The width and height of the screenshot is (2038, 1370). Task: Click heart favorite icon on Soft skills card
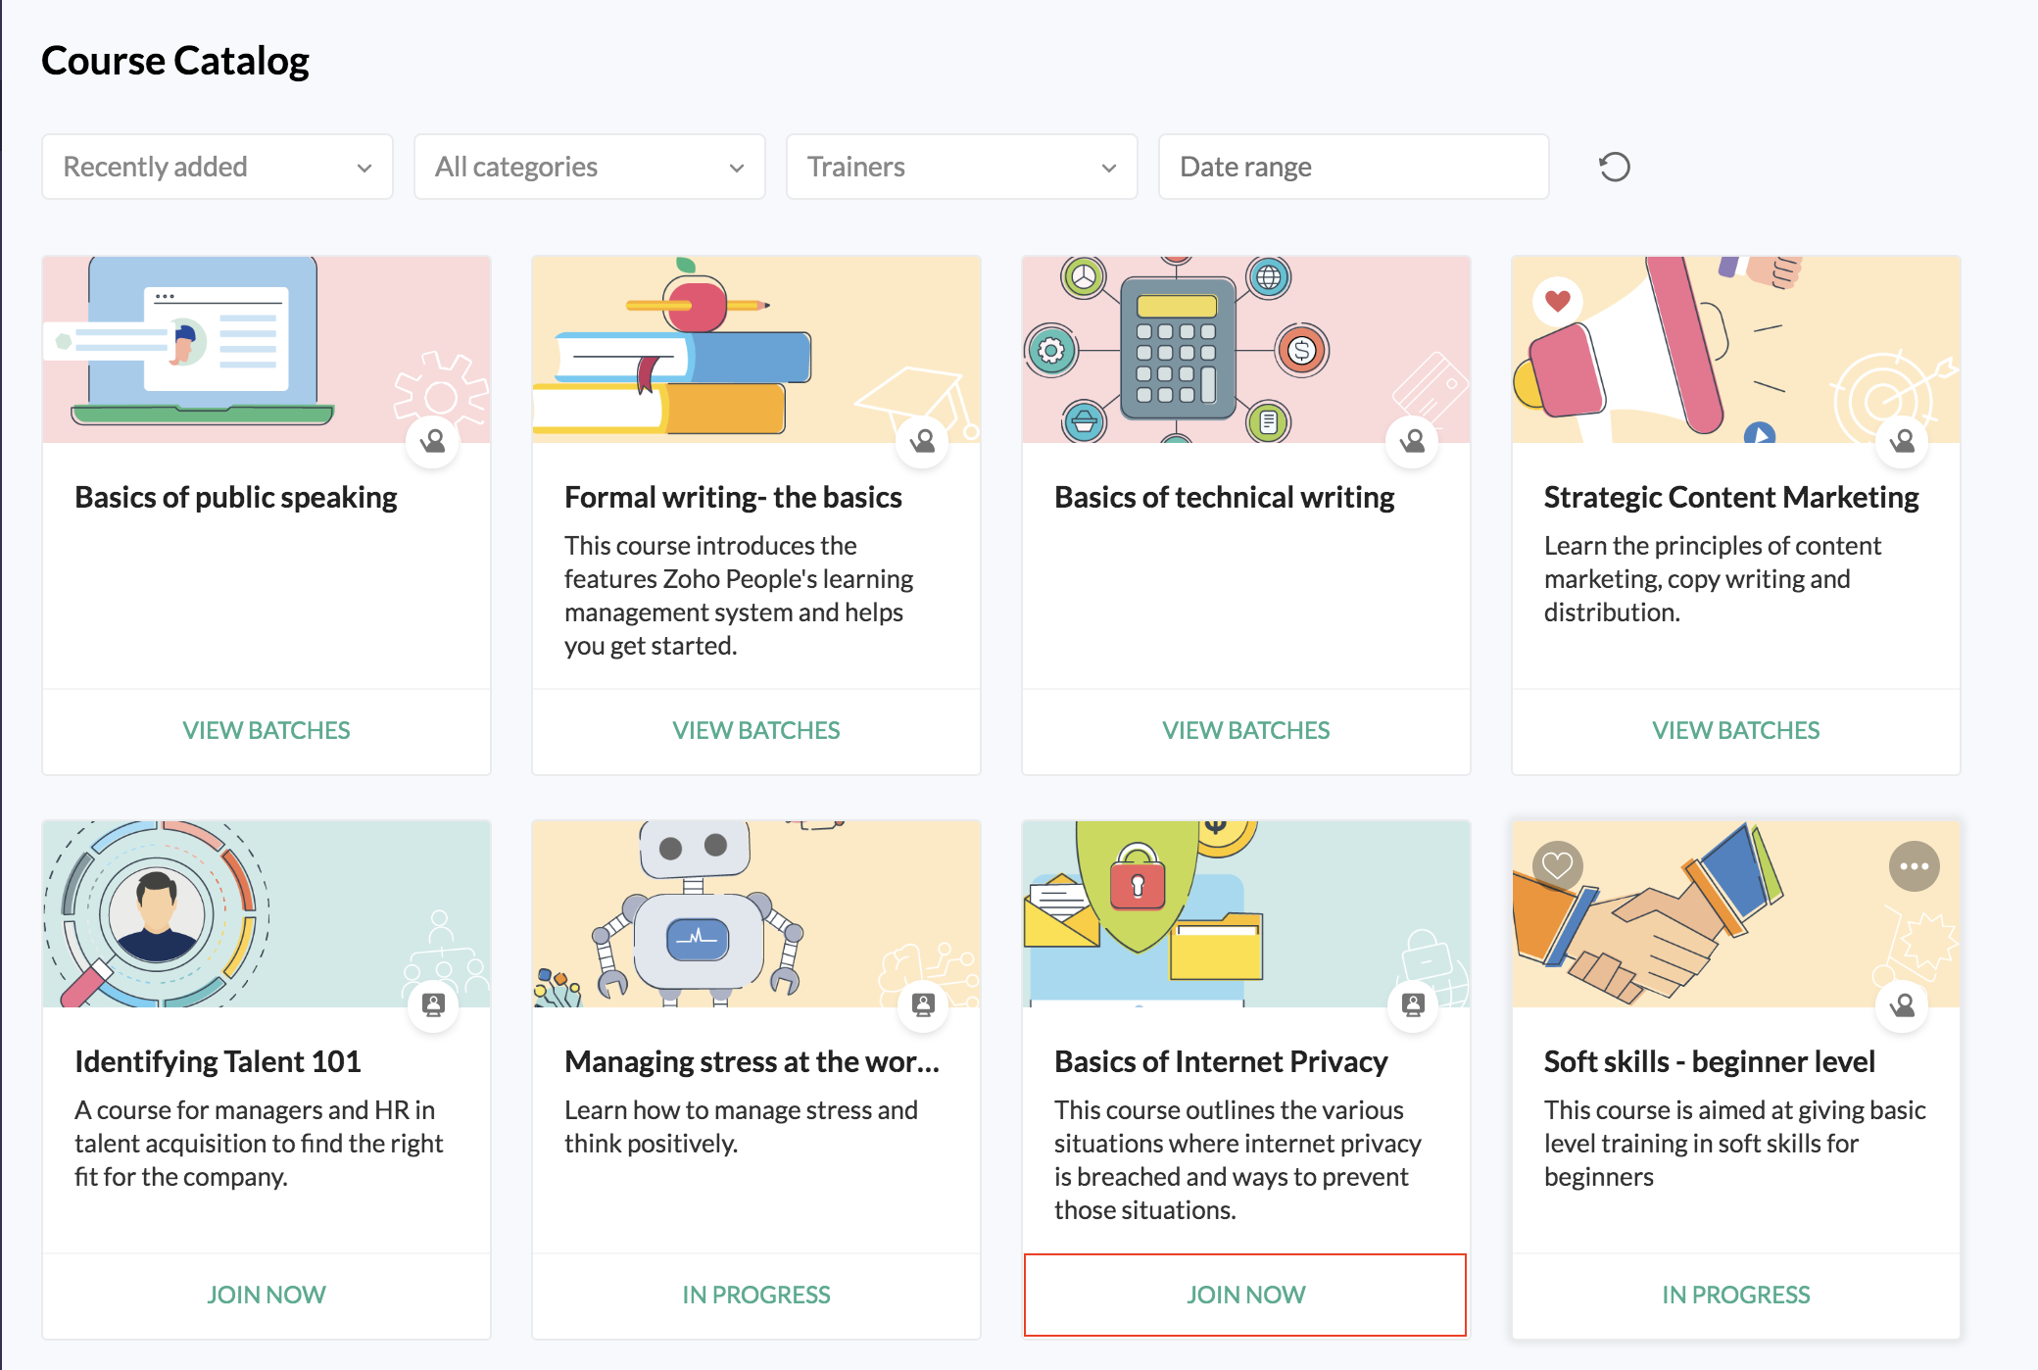pos(1557,865)
